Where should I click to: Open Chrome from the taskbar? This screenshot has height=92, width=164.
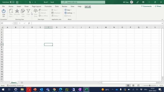54,89
